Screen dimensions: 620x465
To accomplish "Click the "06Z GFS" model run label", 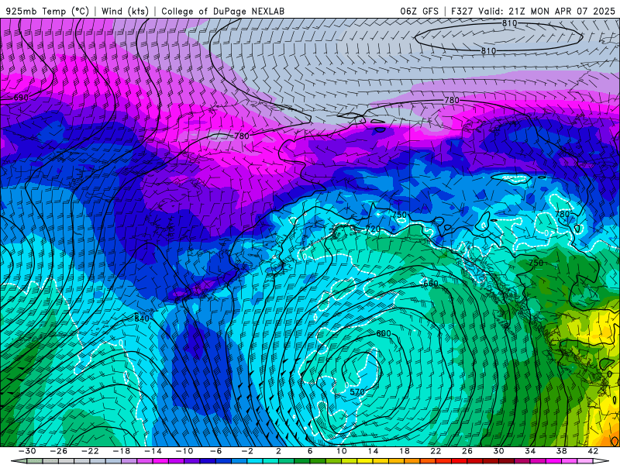I will click(419, 11).
